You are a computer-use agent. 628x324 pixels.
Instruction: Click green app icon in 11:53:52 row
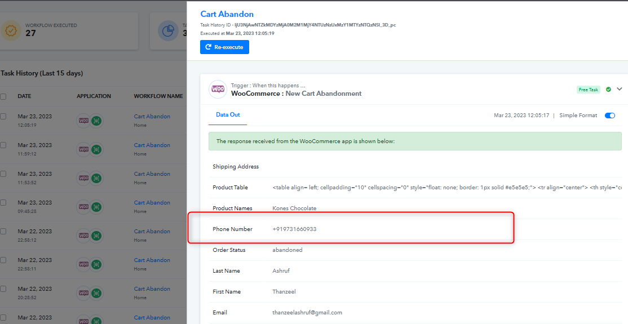[96, 178]
